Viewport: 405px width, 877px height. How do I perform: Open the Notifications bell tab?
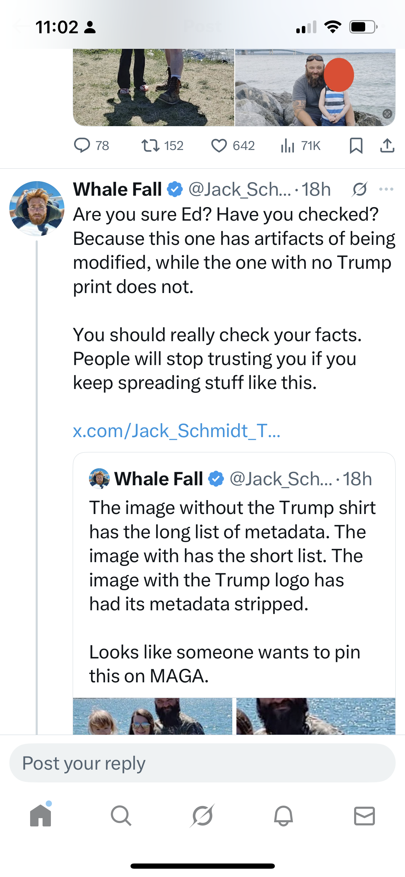click(x=283, y=816)
